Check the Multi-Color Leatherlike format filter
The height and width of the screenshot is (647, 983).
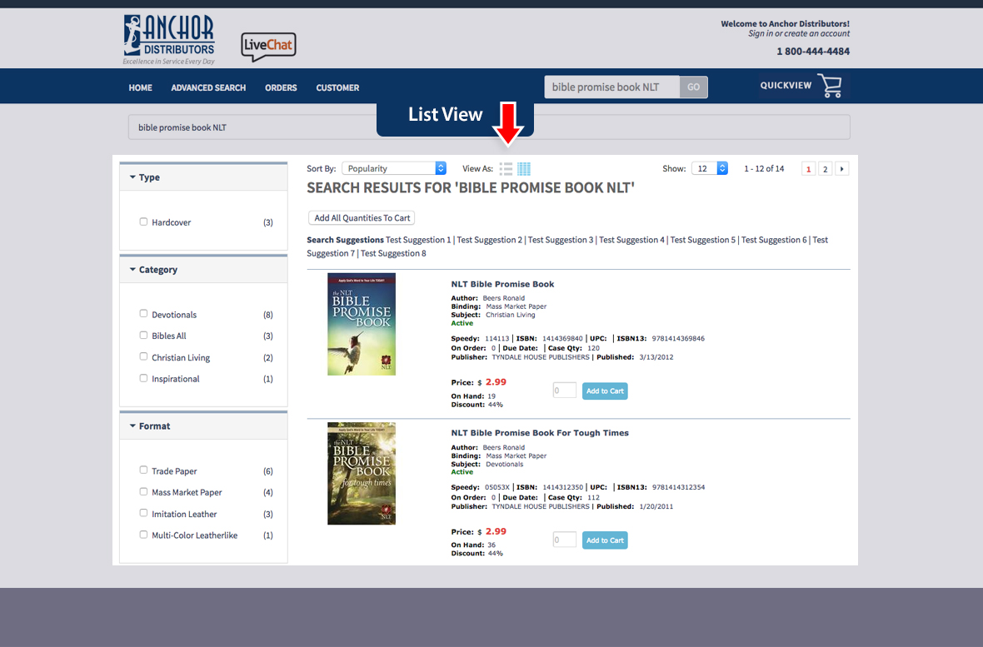tap(143, 535)
